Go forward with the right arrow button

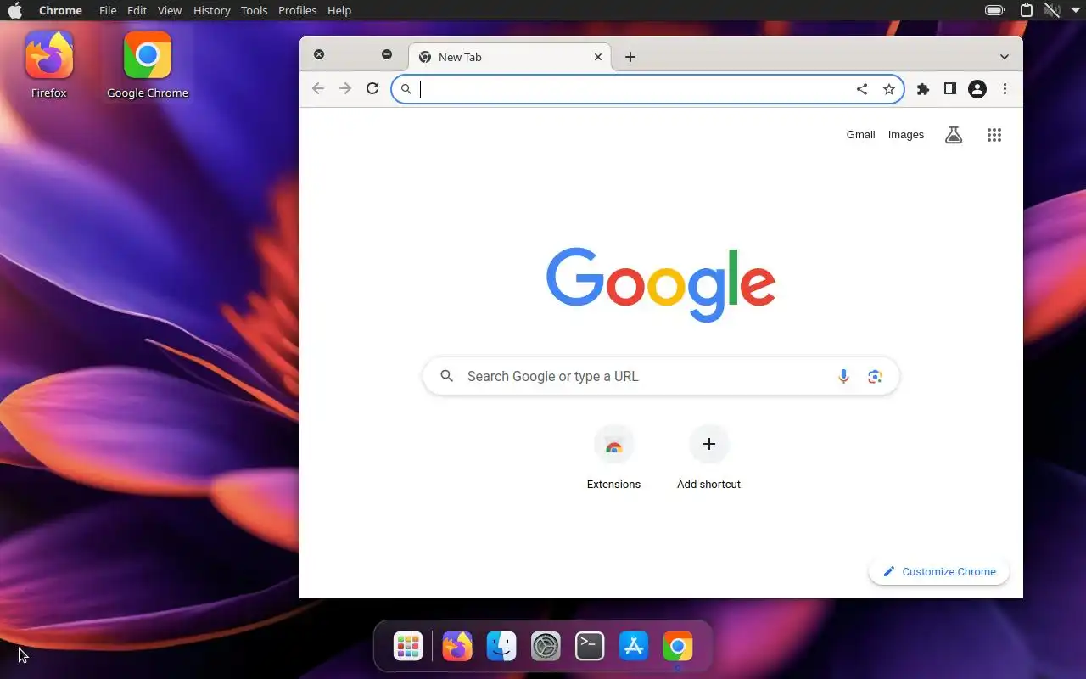click(x=345, y=88)
